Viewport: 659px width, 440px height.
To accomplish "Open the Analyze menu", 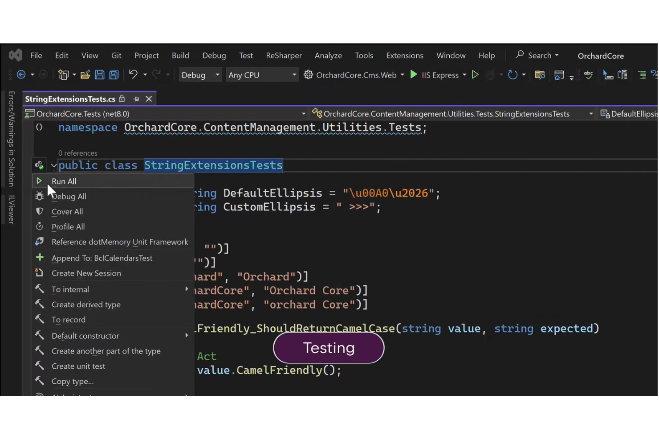I will coord(328,55).
